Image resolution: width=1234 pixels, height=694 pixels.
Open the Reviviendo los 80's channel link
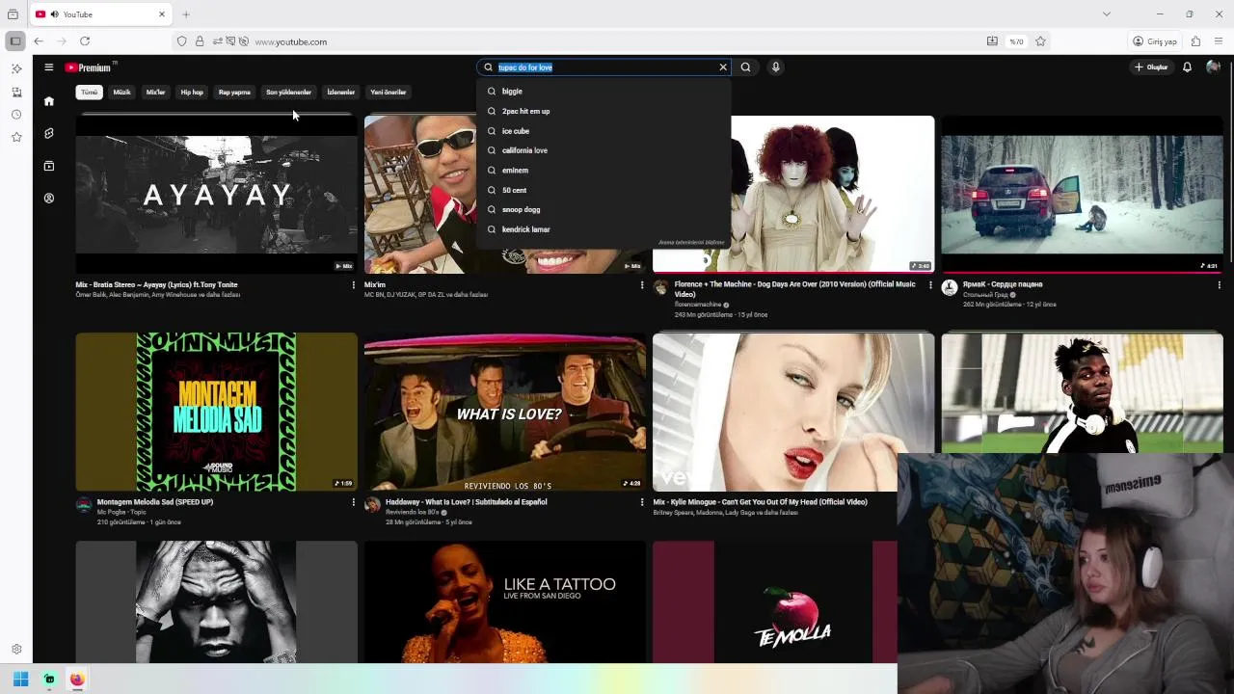[412, 513]
